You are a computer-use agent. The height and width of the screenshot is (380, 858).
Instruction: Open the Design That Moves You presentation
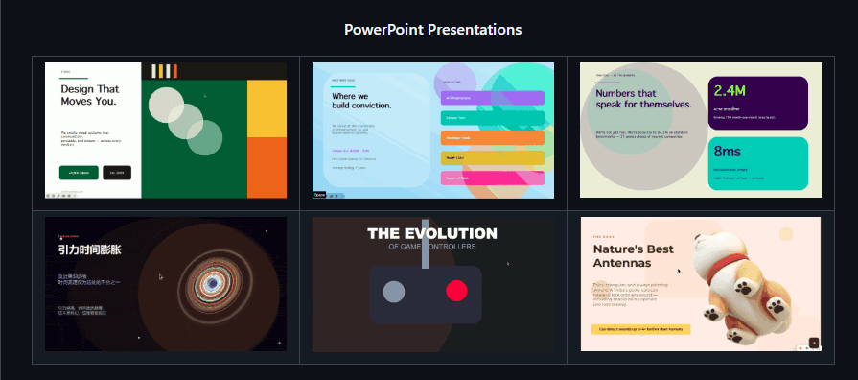pos(166,131)
